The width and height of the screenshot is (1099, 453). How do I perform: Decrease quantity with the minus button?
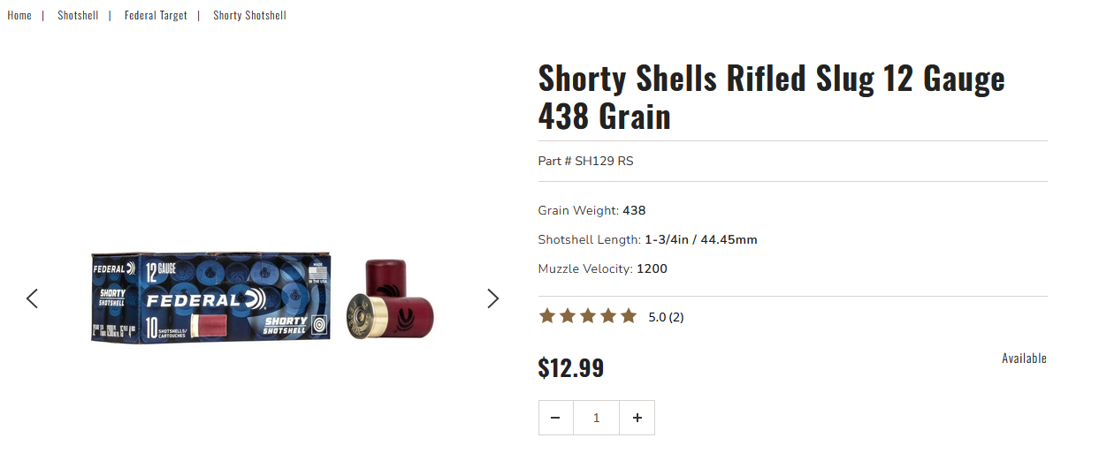click(x=555, y=418)
